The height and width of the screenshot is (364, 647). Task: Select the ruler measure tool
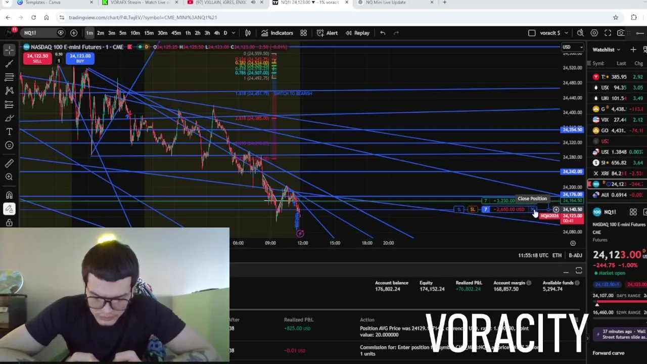pos(9,163)
